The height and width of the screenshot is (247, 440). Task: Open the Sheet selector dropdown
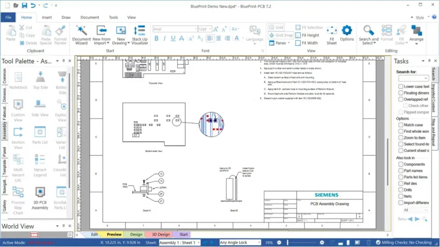198,242
